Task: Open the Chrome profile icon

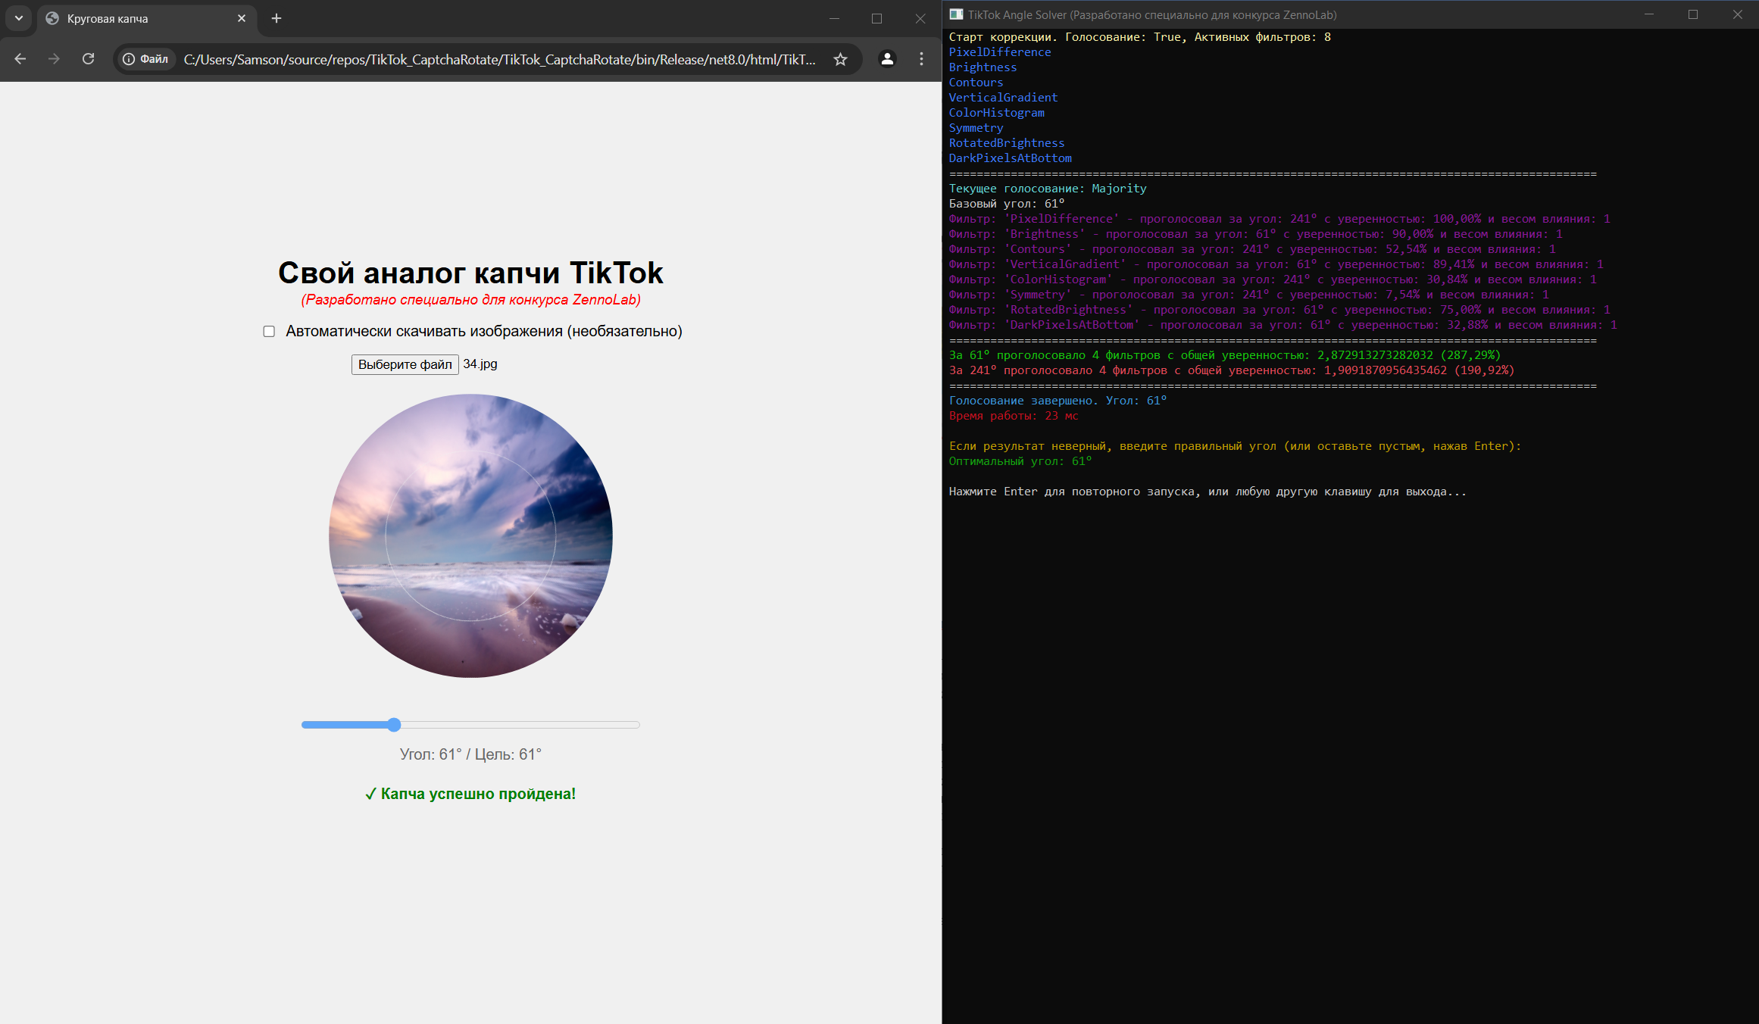Action: pyautogui.click(x=887, y=59)
